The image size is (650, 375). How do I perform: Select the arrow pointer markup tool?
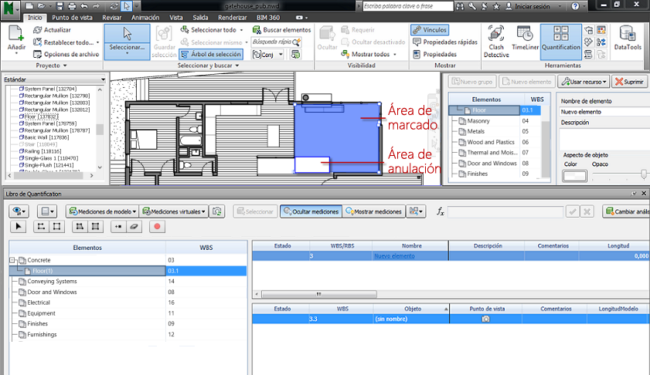tap(19, 226)
